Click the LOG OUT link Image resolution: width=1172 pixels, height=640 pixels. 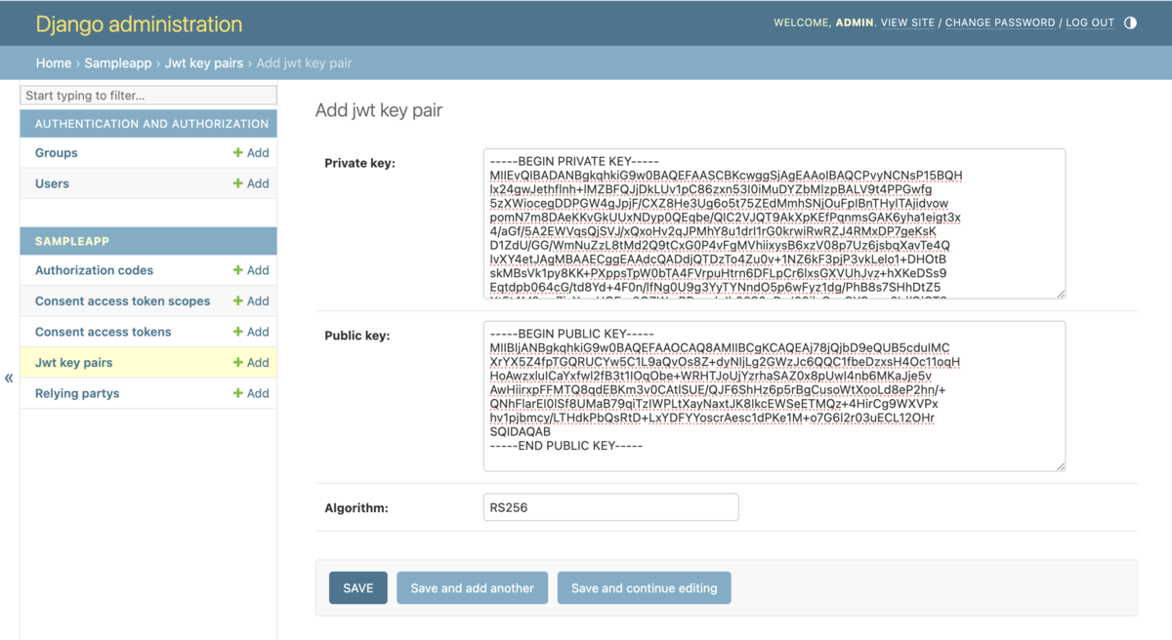1090,22
